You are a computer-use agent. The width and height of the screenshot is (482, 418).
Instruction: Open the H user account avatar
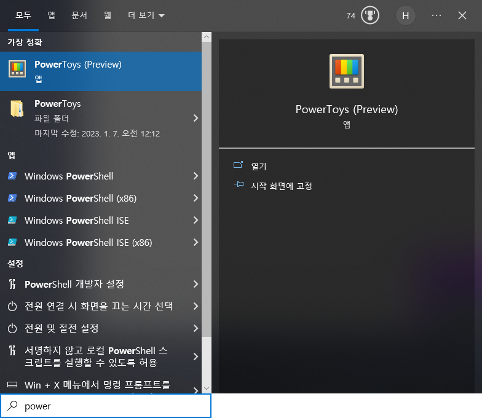click(x=406, y=15)
